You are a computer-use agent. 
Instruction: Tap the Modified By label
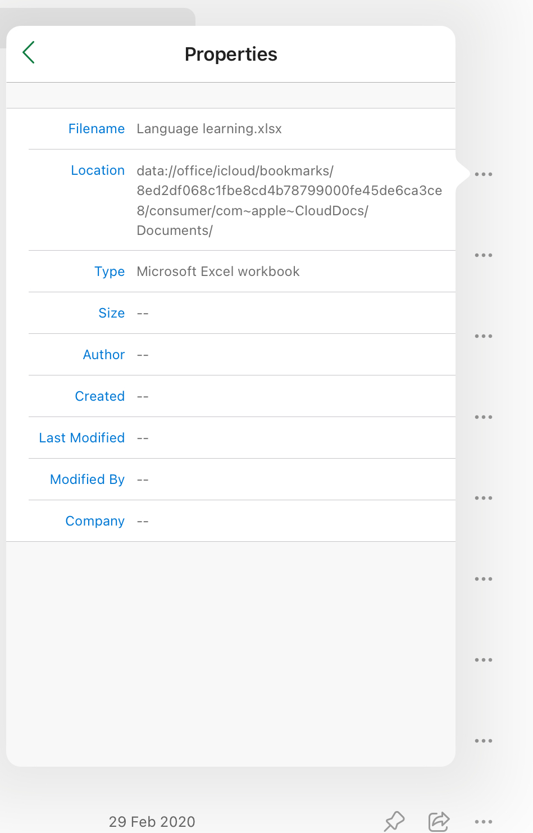click(x=88, y=479)
